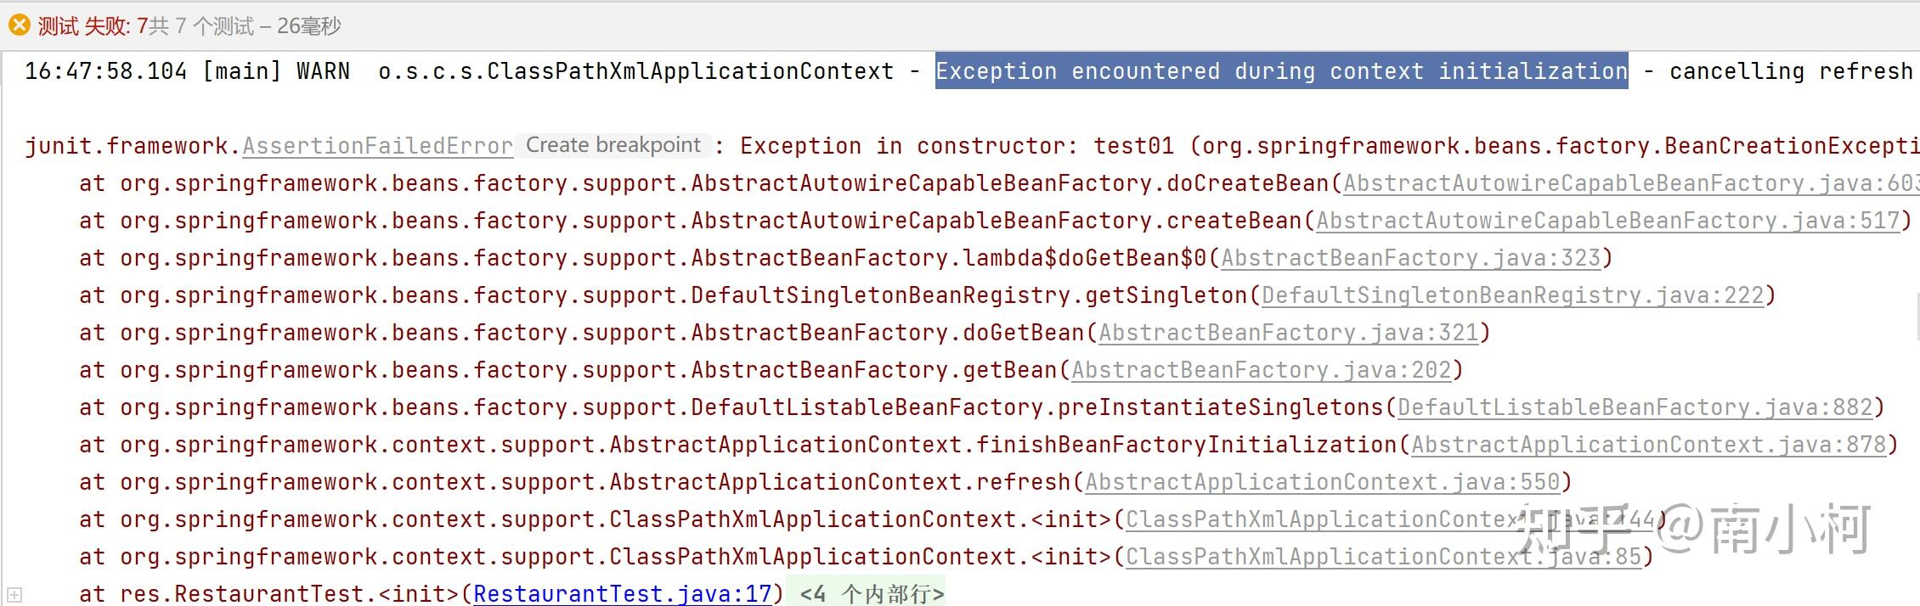
Task: Click the vertical scrollbar on right edge
Action: [1917, 316]
